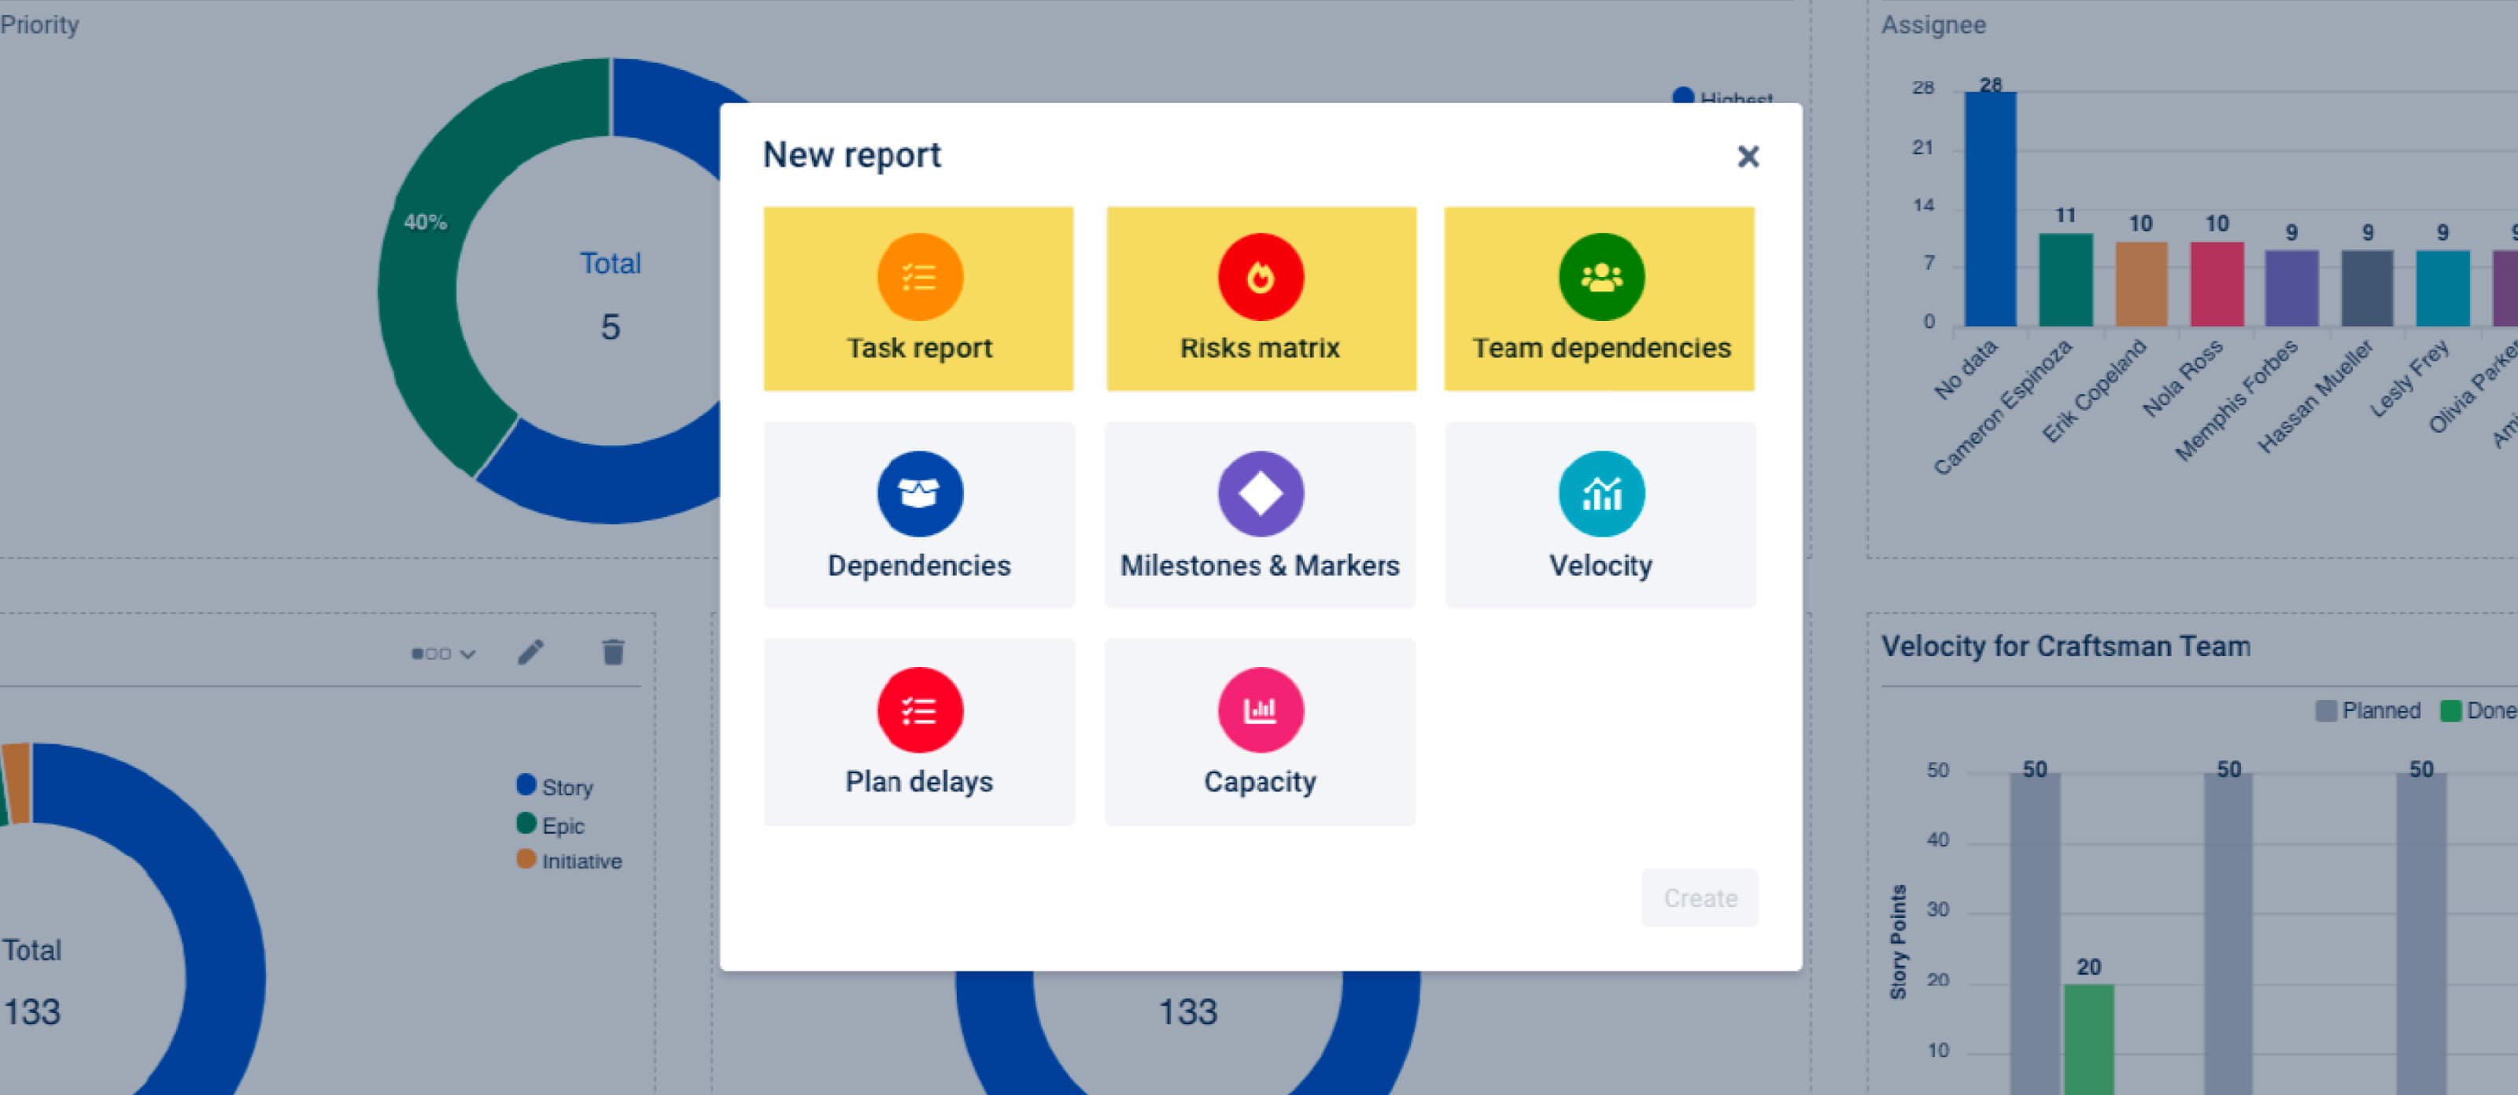The width and height of the screenshot is (2518, 1095).
Task: Click the Capacity label text
Action: click(x=1260, y=783)
